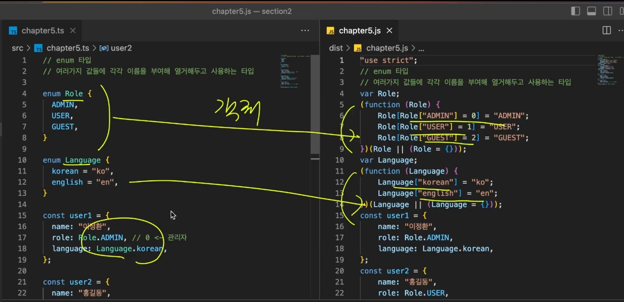
Task: Click 'USER,' enum member in left editor
Action: (63, 116)
